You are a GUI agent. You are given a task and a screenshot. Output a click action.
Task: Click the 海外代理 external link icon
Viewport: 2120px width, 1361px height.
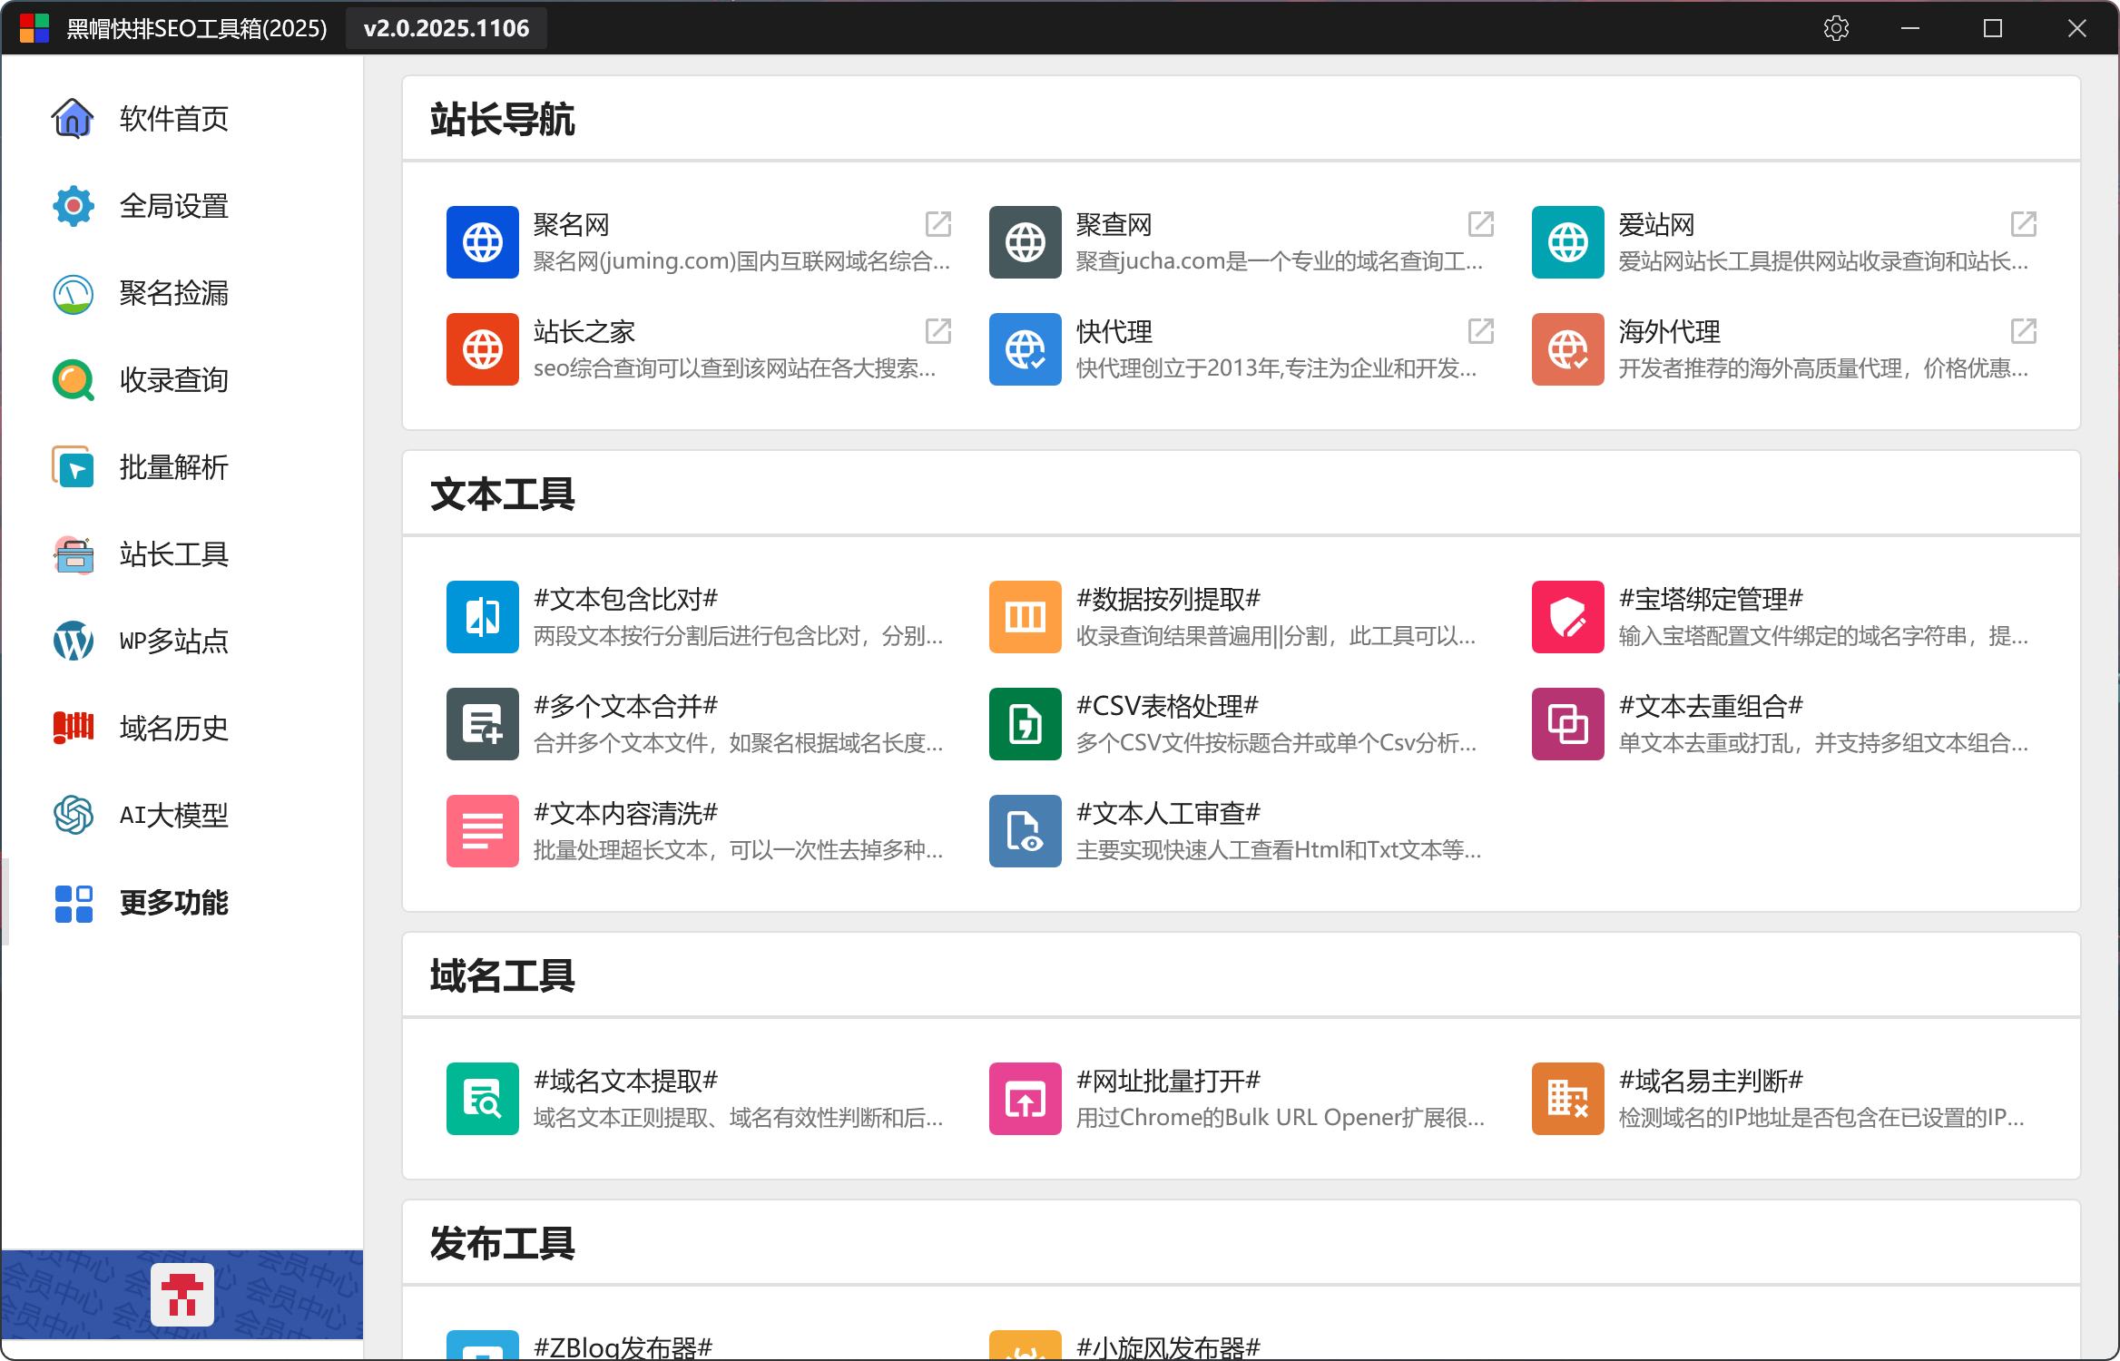[x=2023, y=331]
